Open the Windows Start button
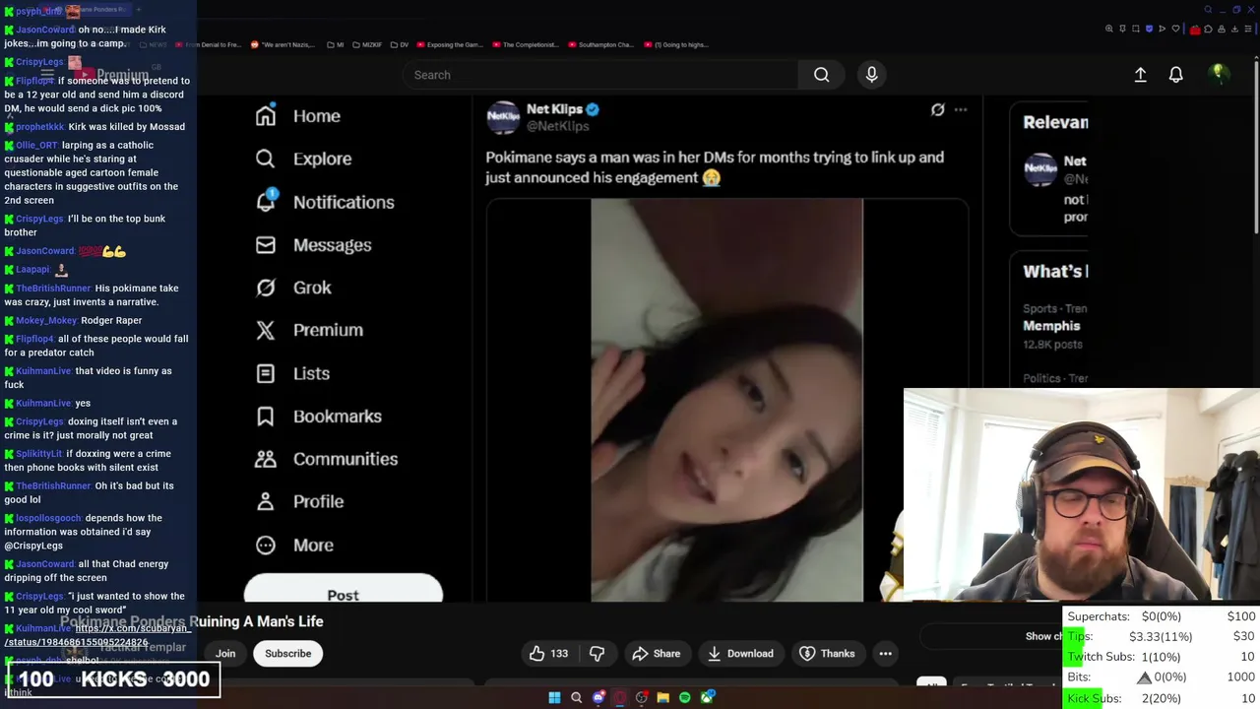 (x=554, y=697)
